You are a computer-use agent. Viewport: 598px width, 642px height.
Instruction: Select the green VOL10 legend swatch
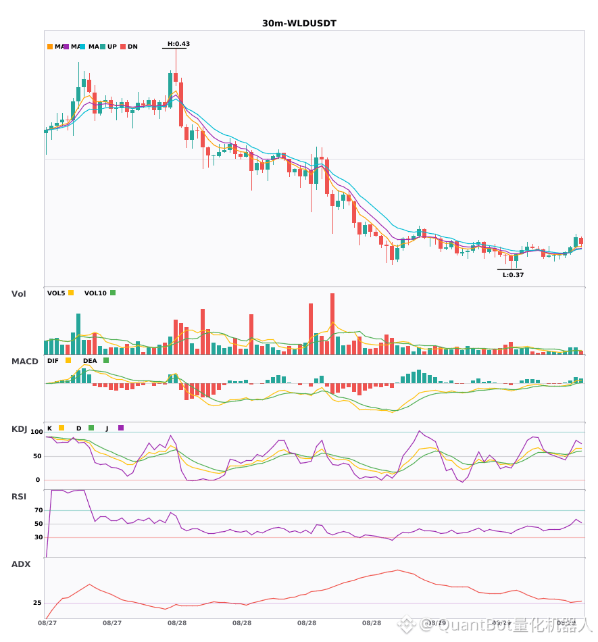pos(113,293)
